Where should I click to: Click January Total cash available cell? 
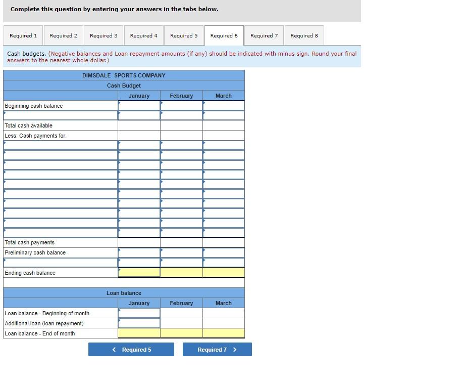click(x=139, y=125)
